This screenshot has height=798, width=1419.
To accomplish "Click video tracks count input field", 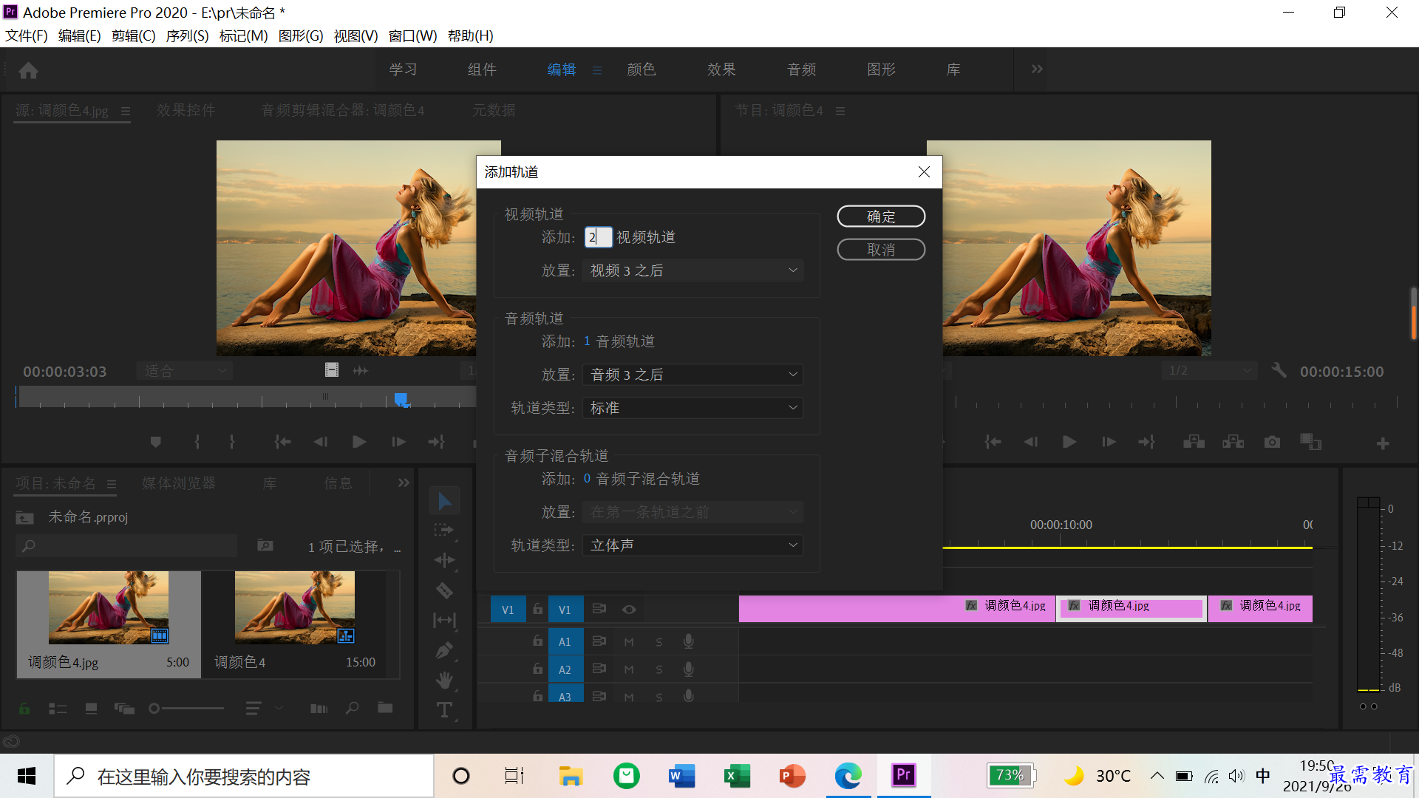I will 598,237.
